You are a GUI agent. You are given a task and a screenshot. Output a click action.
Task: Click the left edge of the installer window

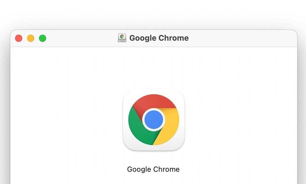point(12,107)
